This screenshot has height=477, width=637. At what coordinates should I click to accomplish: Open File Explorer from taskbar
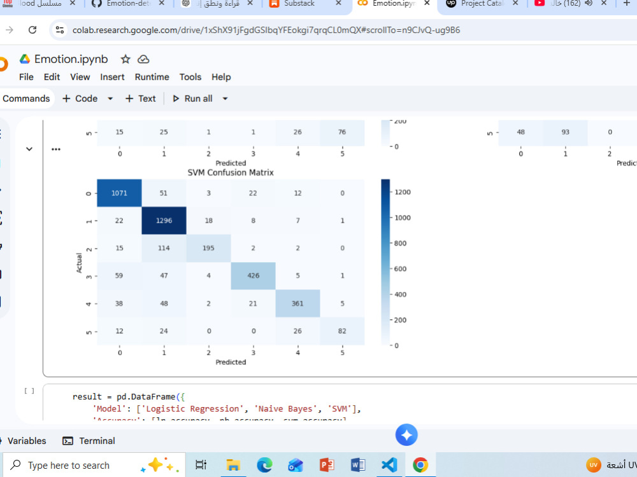point(233,465)
